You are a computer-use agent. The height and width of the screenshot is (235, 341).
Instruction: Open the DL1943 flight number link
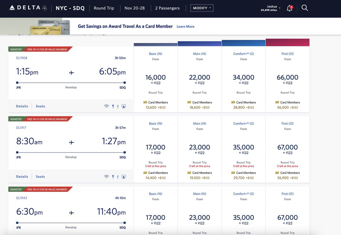pyautogui.click(x=21, y=198)
